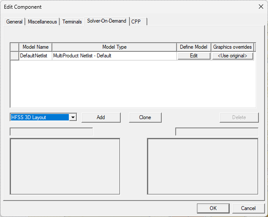Open the CPP tab
This screenshot has height=217, width=268.
(x=138, y=22)
